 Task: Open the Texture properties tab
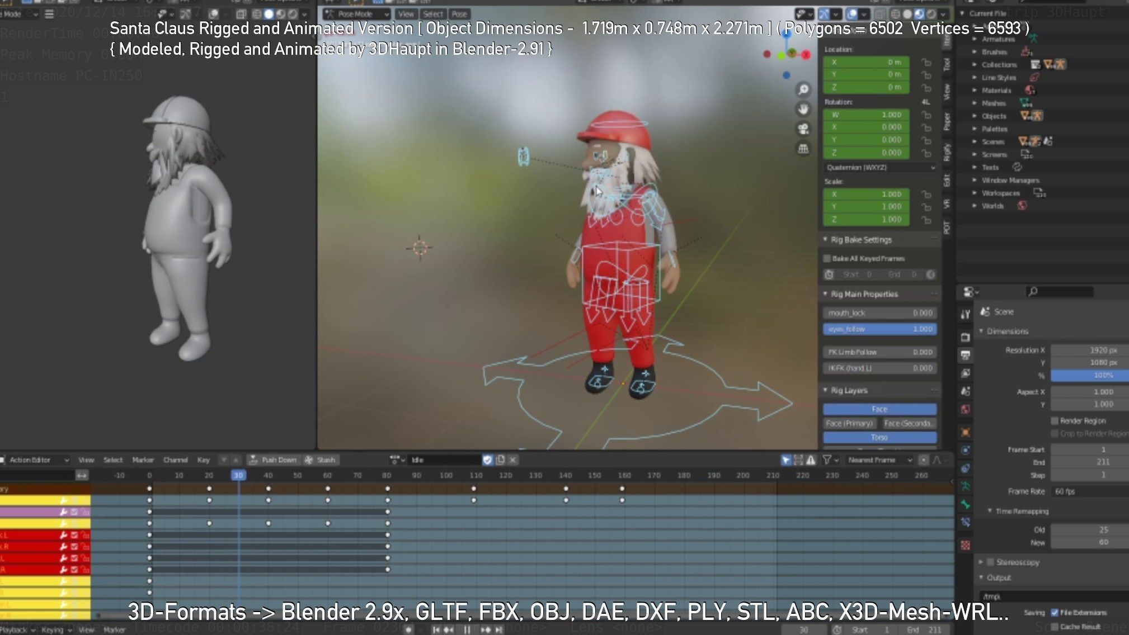coord(965,545)
